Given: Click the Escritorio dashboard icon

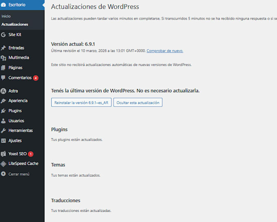Looking at the screenshot, I should [3, 5].
